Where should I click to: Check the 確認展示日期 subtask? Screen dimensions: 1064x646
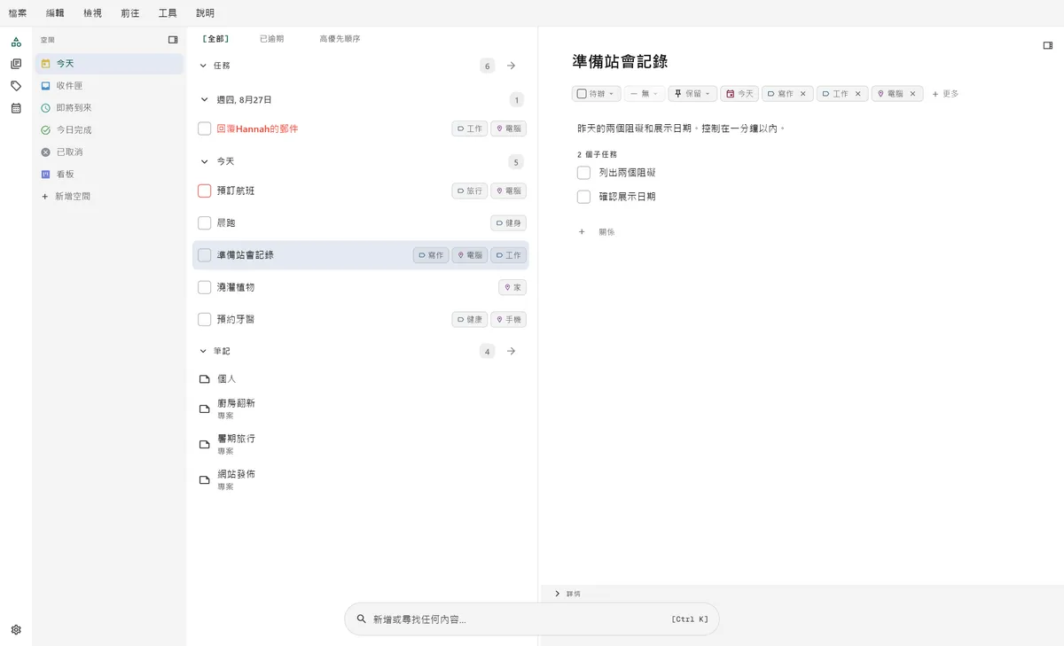(x=583, y=197)
